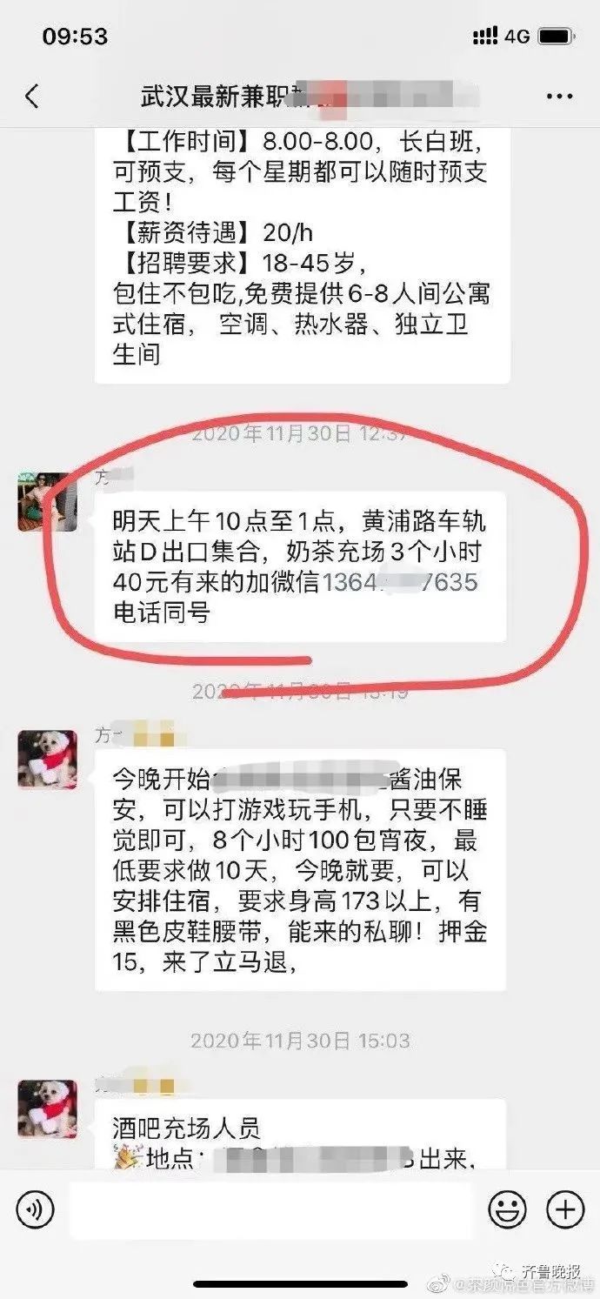600x1299 pixels.
Task: Select the 奶茶充场 message bubble
Action: [x=300, y=567]
